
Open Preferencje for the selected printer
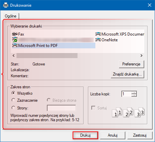pos(131,64)
